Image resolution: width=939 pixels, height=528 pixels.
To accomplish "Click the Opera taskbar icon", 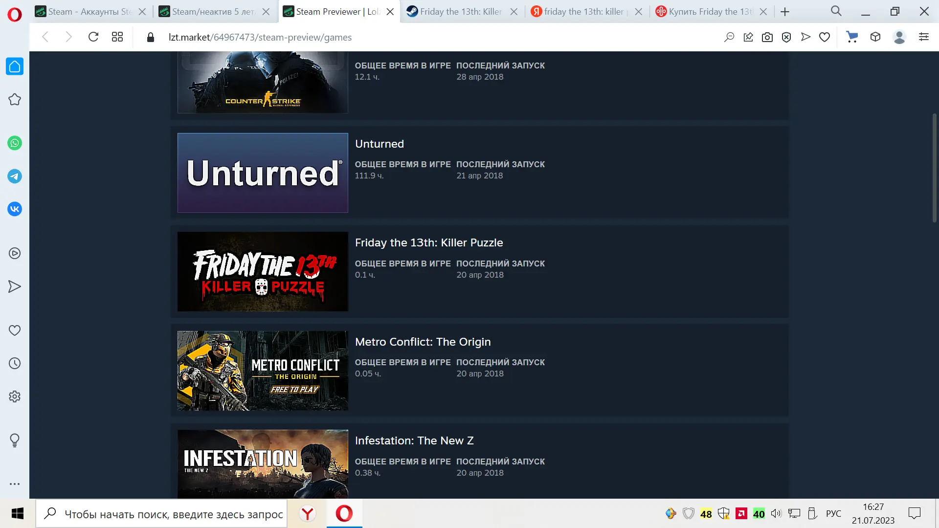I will tap(344, 514).
